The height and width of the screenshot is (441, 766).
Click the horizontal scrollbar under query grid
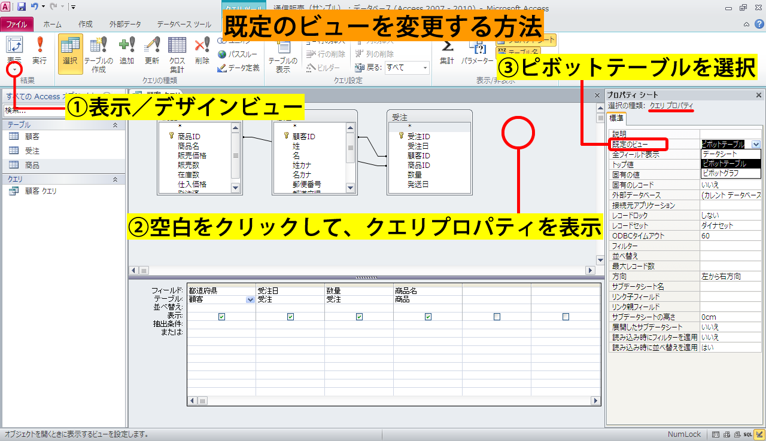coord(395,401)
